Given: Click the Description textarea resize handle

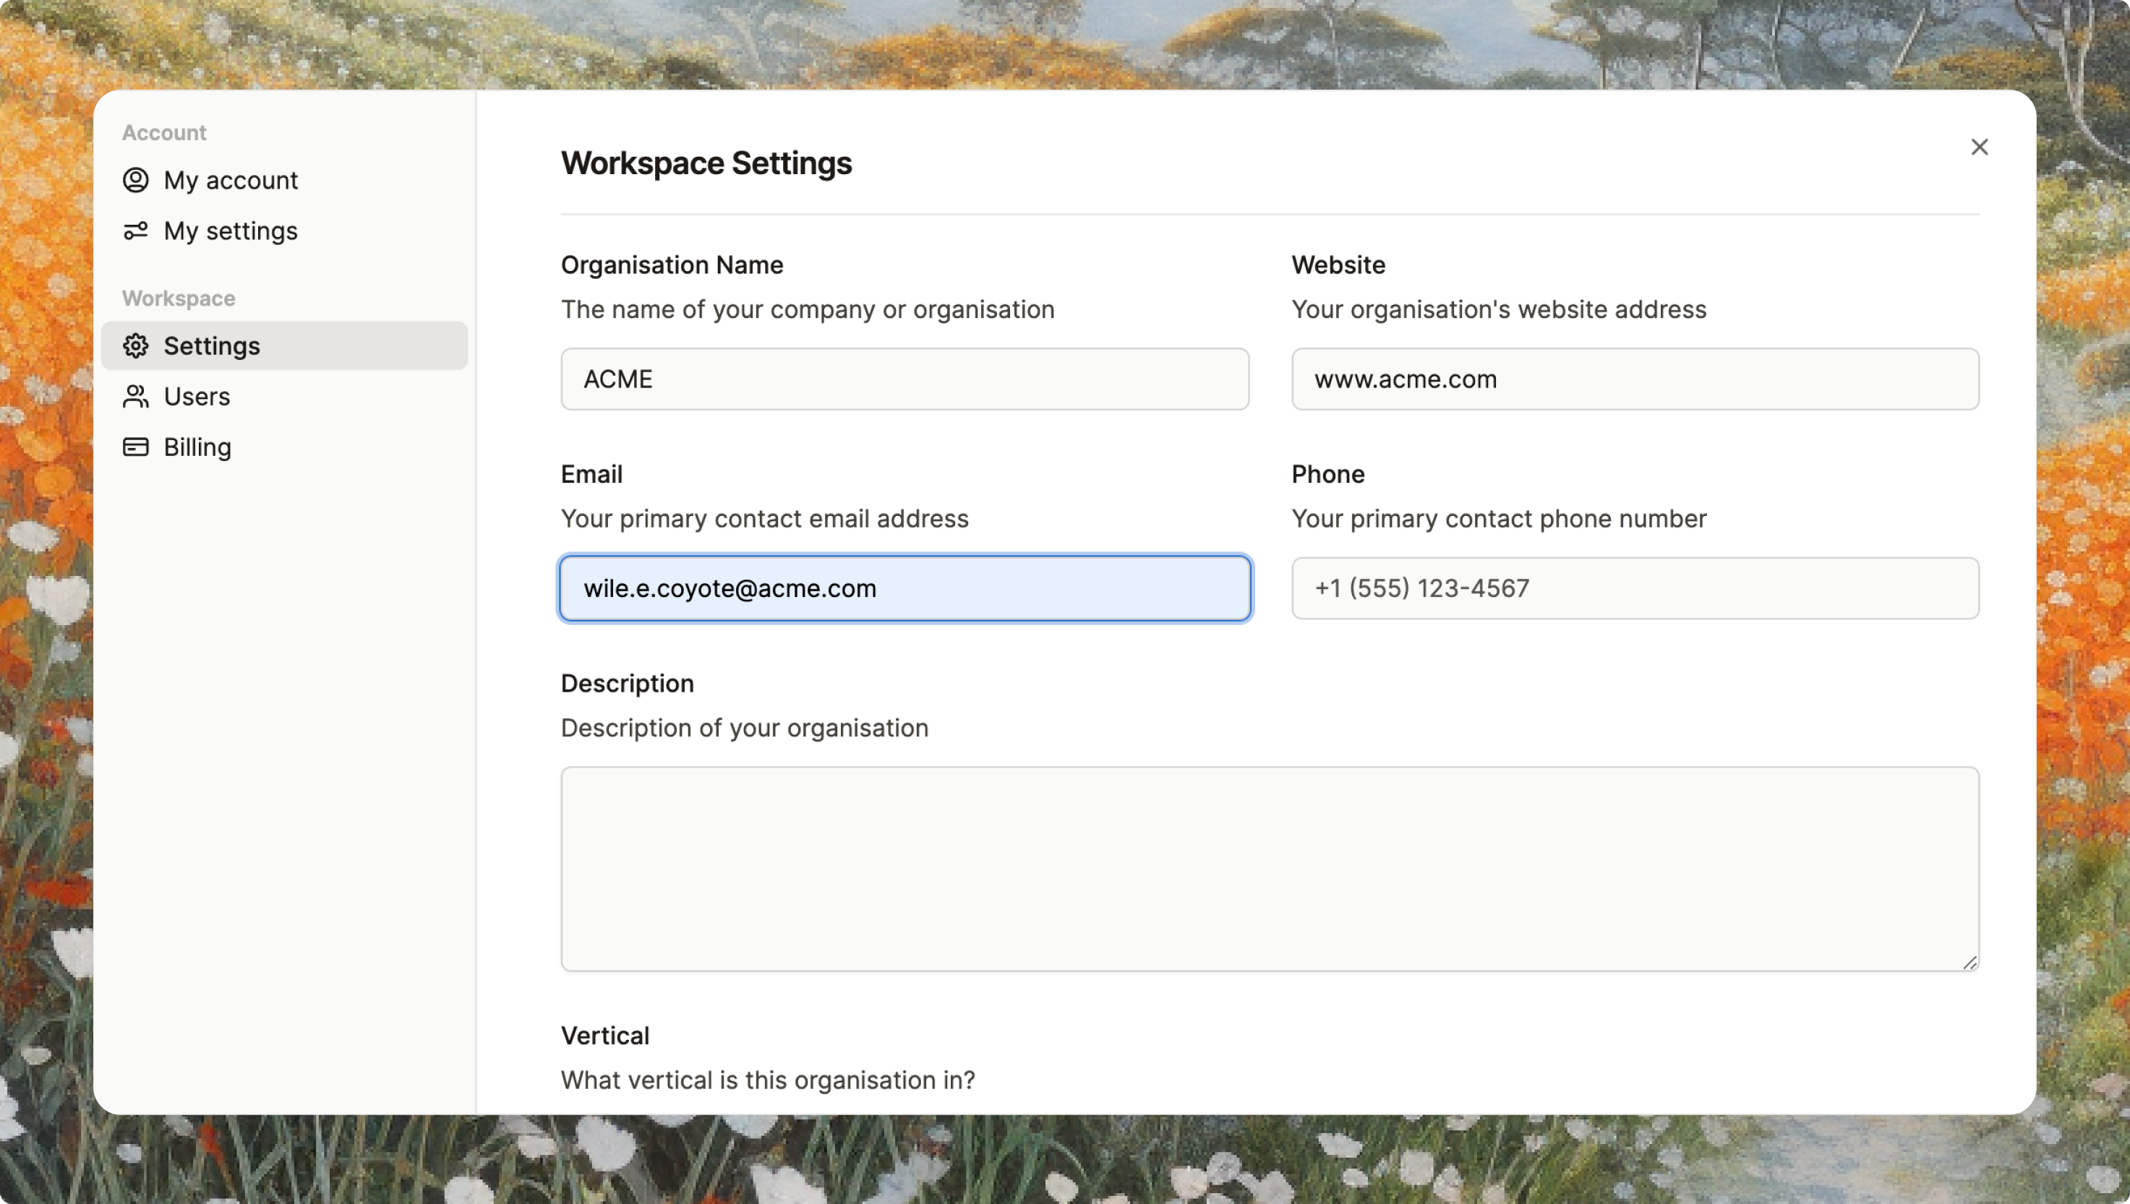Looking at the screenshot, I should tap(1969, 962).
